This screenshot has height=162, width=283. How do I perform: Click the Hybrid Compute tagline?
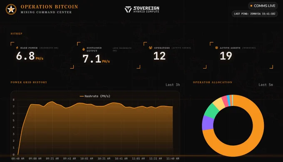click(146, 12)
